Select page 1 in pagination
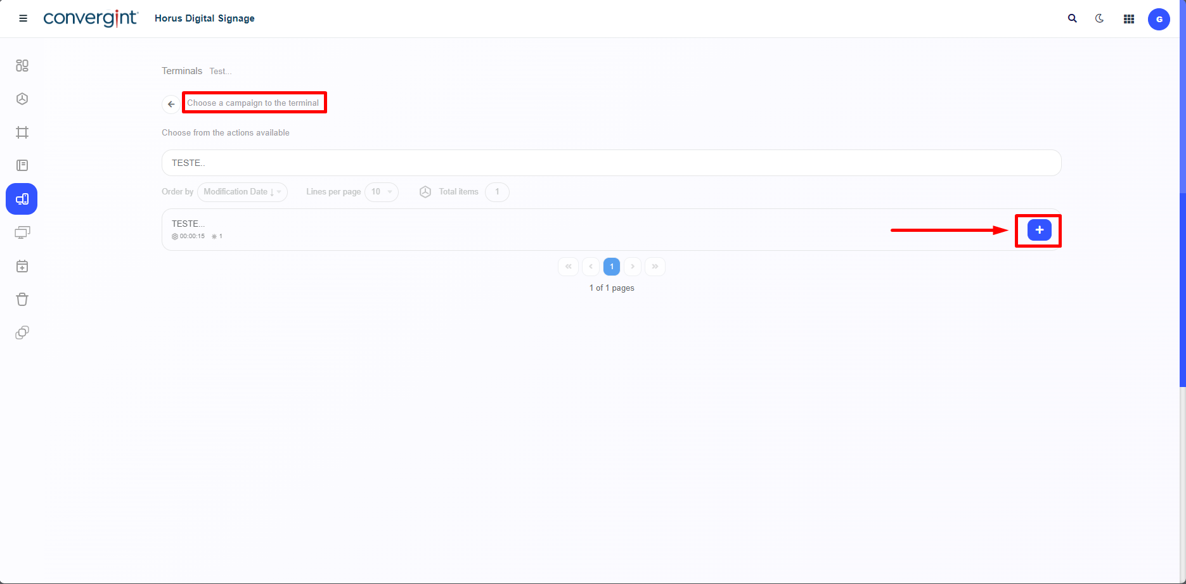1186x584 pixels. coord(612,267)
